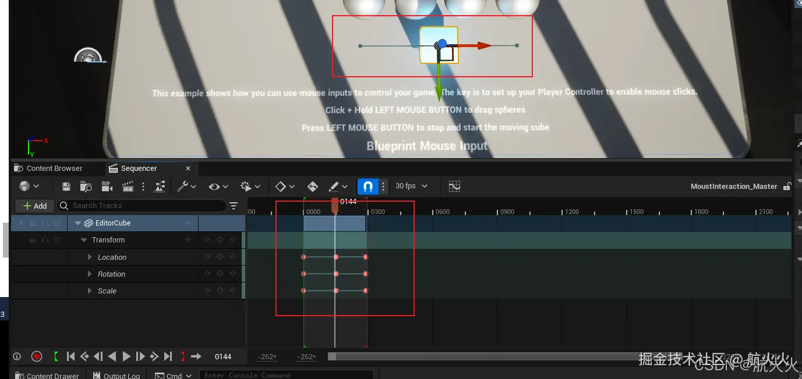Image resolution: width=802 pixels, height=379 pixels.
Task: Open the world globe dropdown in Sequencer toolbar
Action: [29, 187]
